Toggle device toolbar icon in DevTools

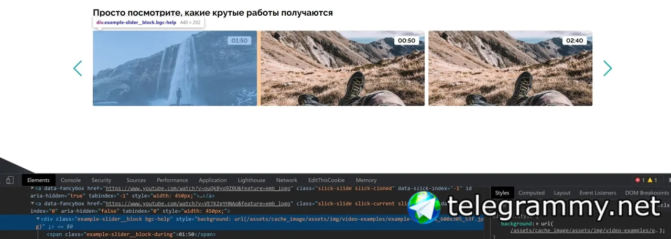pyautogui.click(x=10, y=180)
